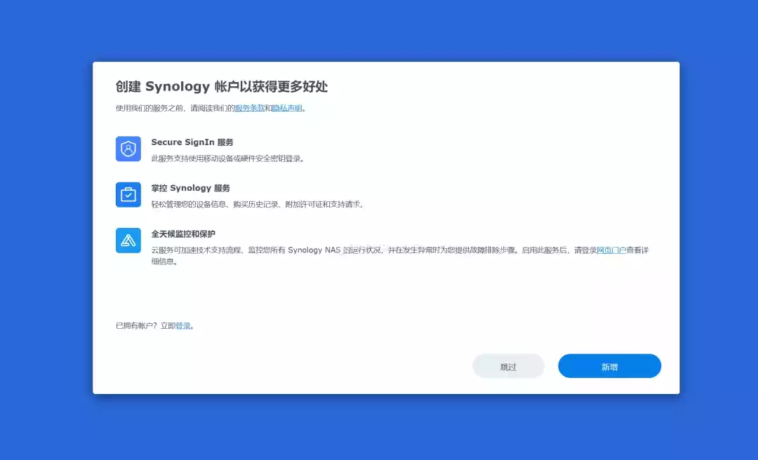Open the 隐私声明 link
This screenshot has width=758, height=460.
pyautogui.click(x=286, y=108)
